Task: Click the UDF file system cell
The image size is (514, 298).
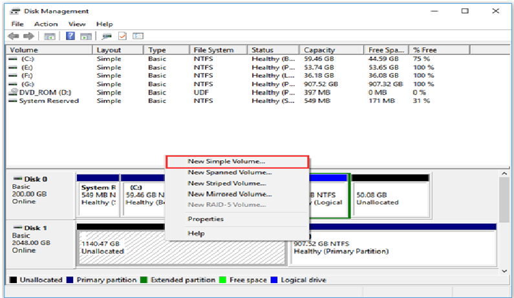Action: 201,92
